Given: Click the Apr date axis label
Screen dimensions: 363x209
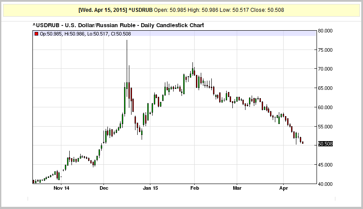Looking at the screenshot, I should pyautogui.click(x=284, y=188).
